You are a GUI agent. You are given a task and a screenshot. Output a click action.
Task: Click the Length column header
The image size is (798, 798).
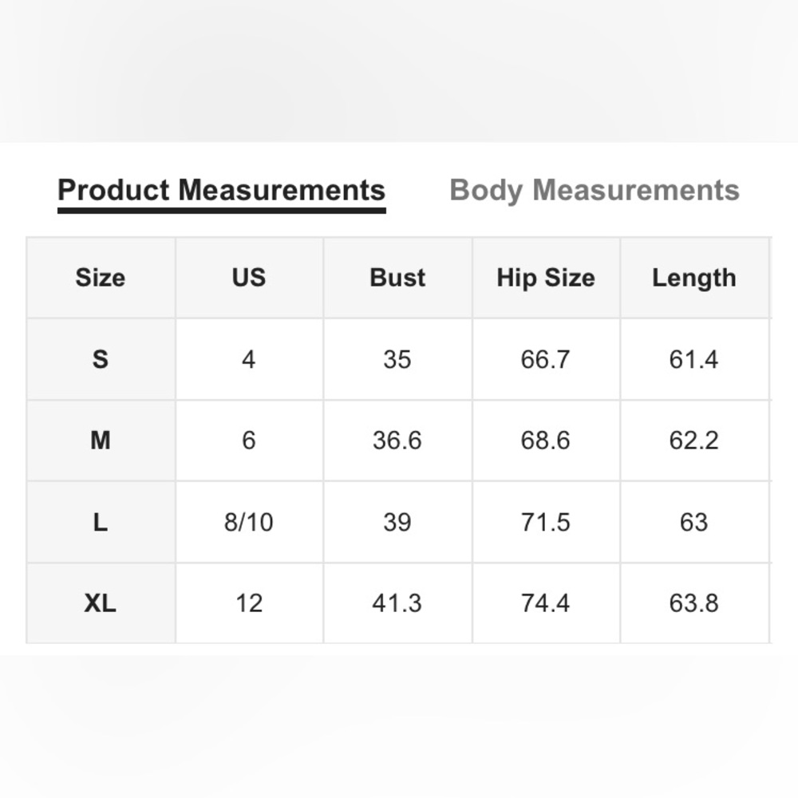[x=694, y=278]
